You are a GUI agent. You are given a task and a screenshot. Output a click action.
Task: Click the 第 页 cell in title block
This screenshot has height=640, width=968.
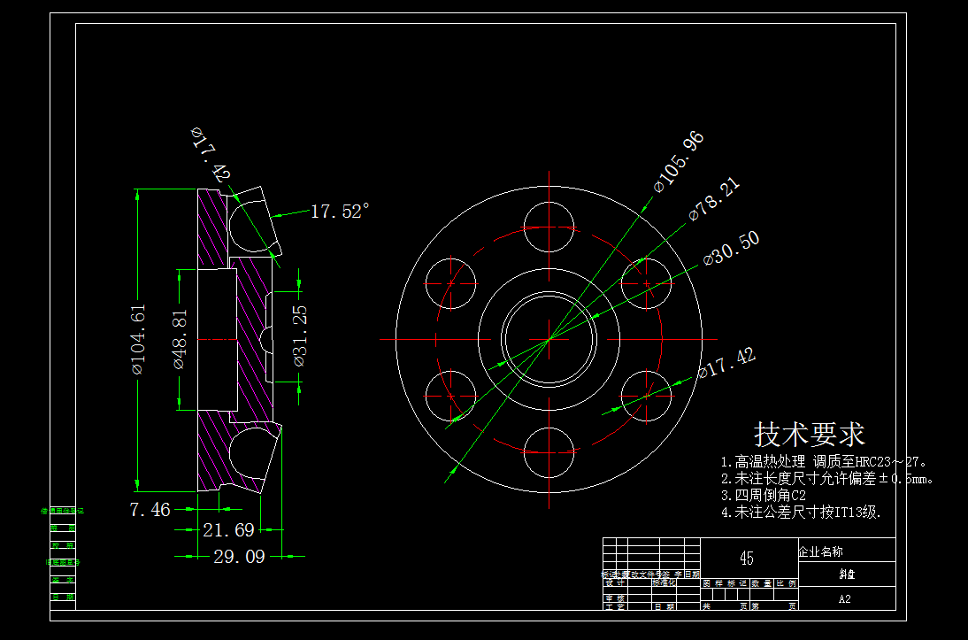pyautogui.click(x=774, y=606)
